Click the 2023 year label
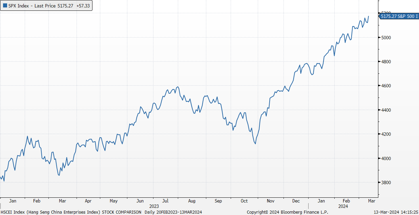 (x=154, y=206)
